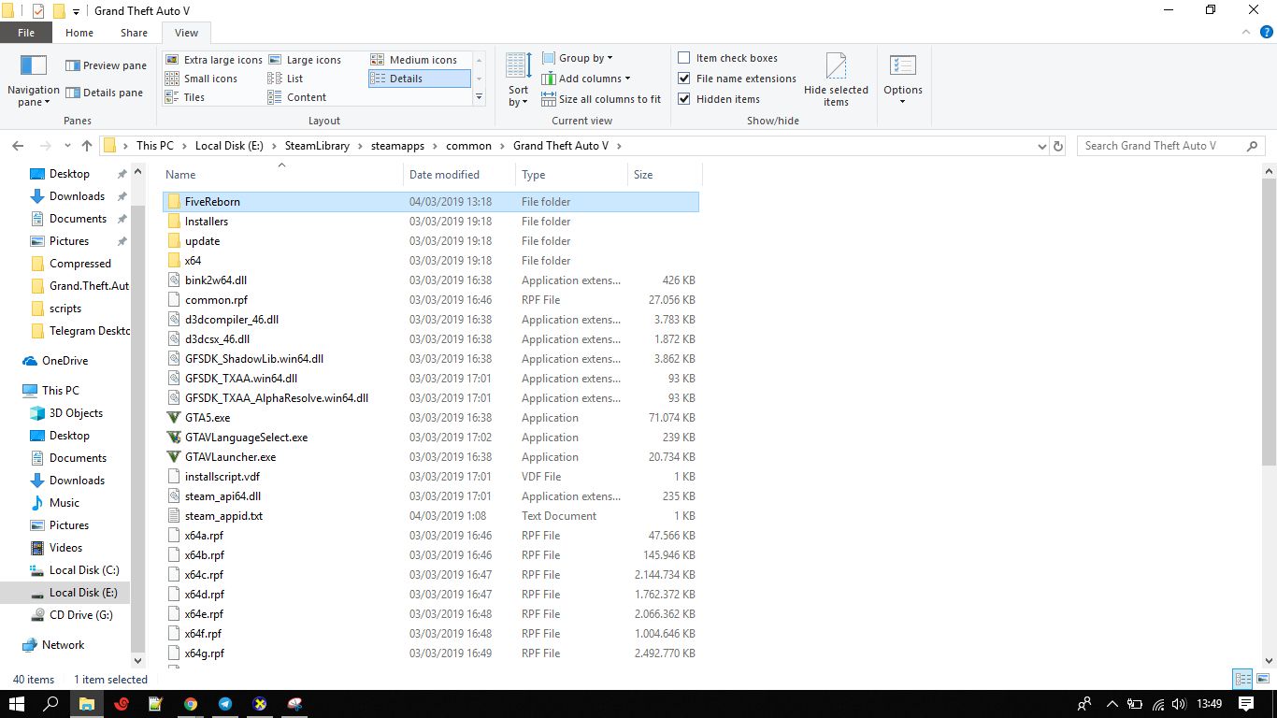Expand the layout gallery more arrow
Screen dimensions: 1277x718
pos(480,97)
